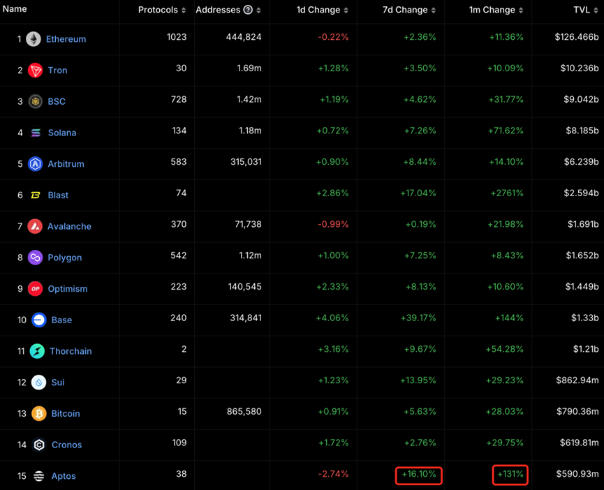
Task: Click Blast 1m change +2761%
Action: click(507, 193)
